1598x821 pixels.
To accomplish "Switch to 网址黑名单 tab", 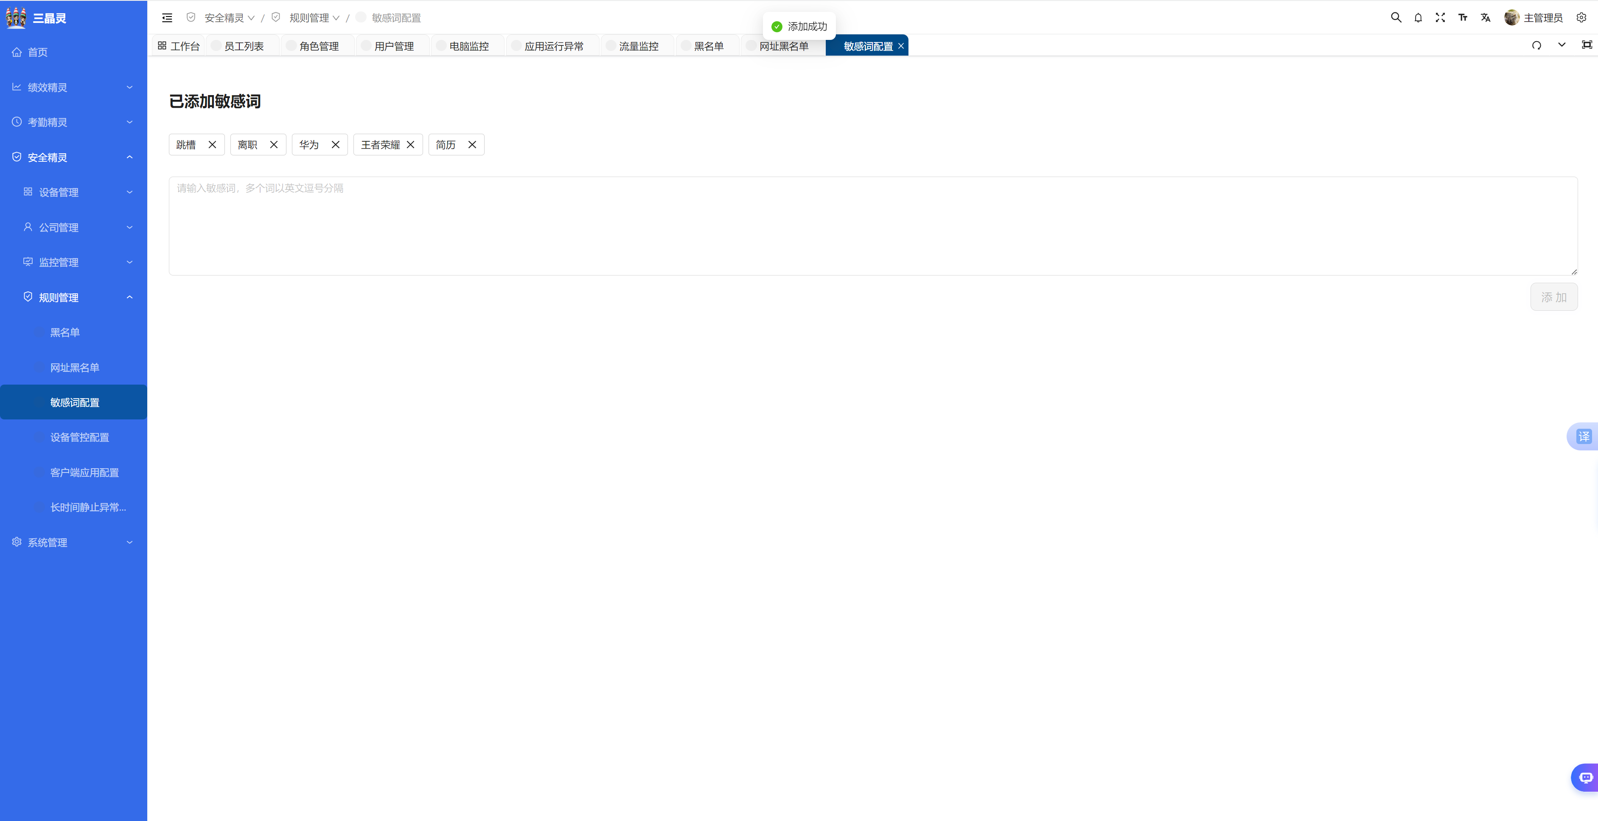I will pos(783,46).
